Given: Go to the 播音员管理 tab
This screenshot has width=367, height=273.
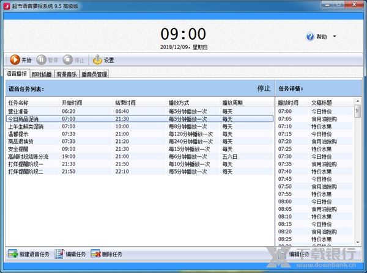Looking at the screenshot, I should click(x=94, y=75).
